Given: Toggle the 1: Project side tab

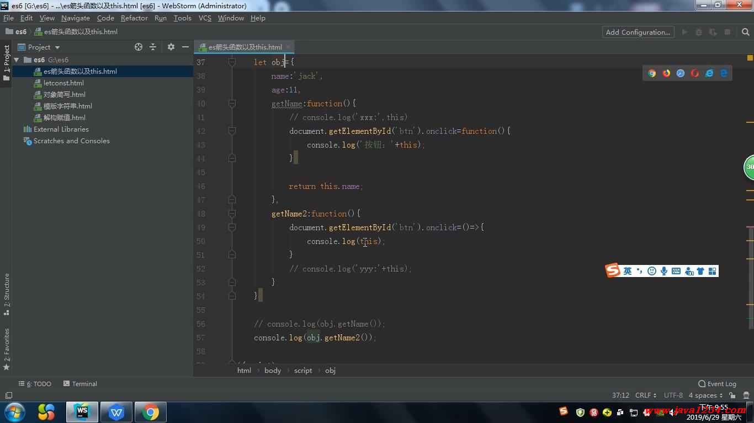Looking at the screenshot, I should pos(7,63).
